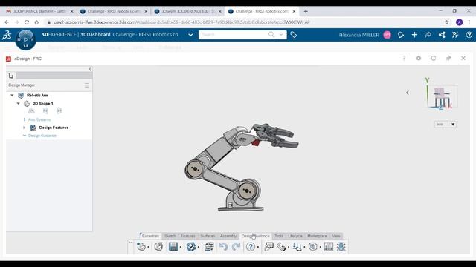This screenshot has height=267, width=476.
Task: Click the xDesign widget help icon
Action: pos(404,58)
